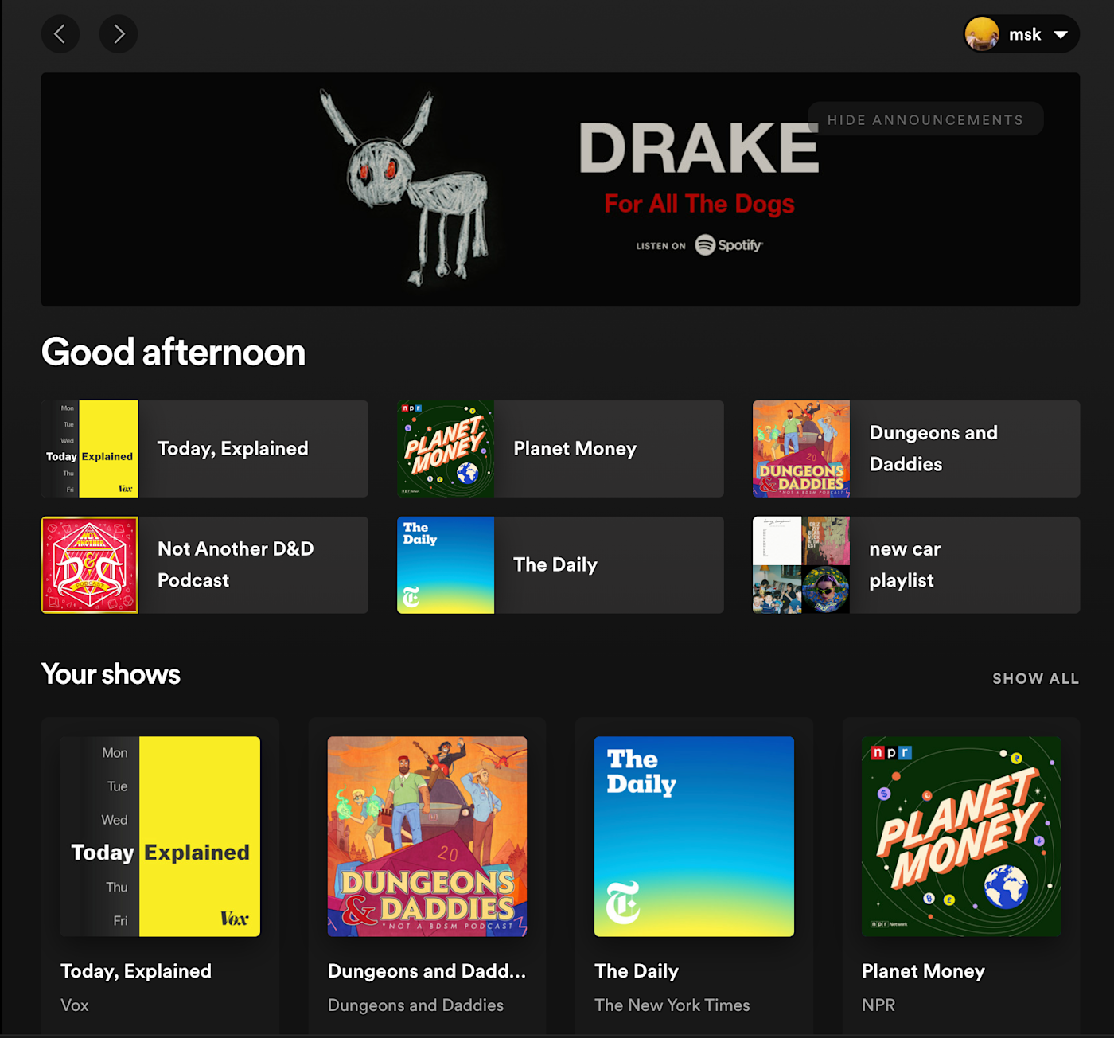This screenshot has height=1038, width=1114.
Task: Click the new car playlist collage cover
Action: click(801, 565)
